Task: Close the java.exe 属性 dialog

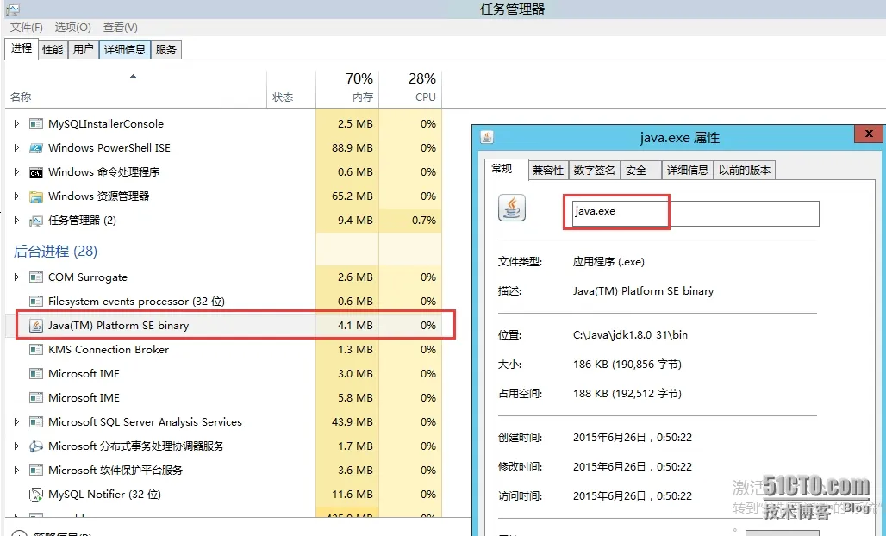Action: pyautogui.click(x=869, y=134)
